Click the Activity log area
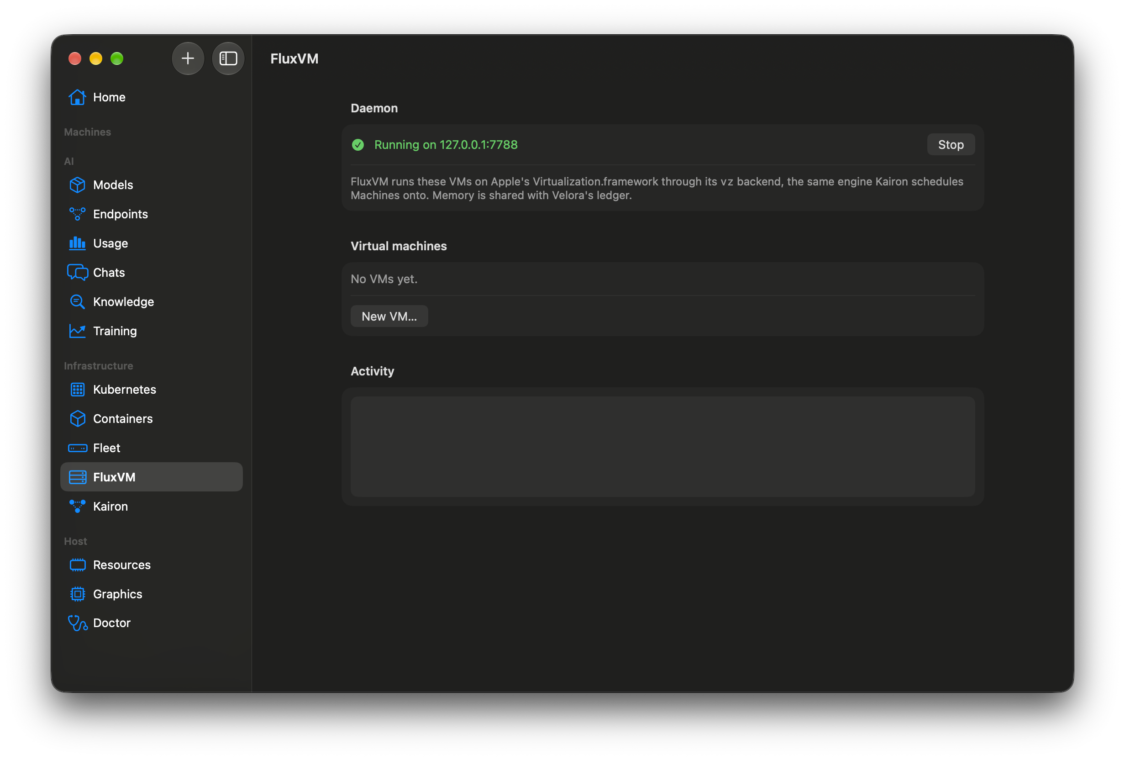 click(x=662, y=447)
